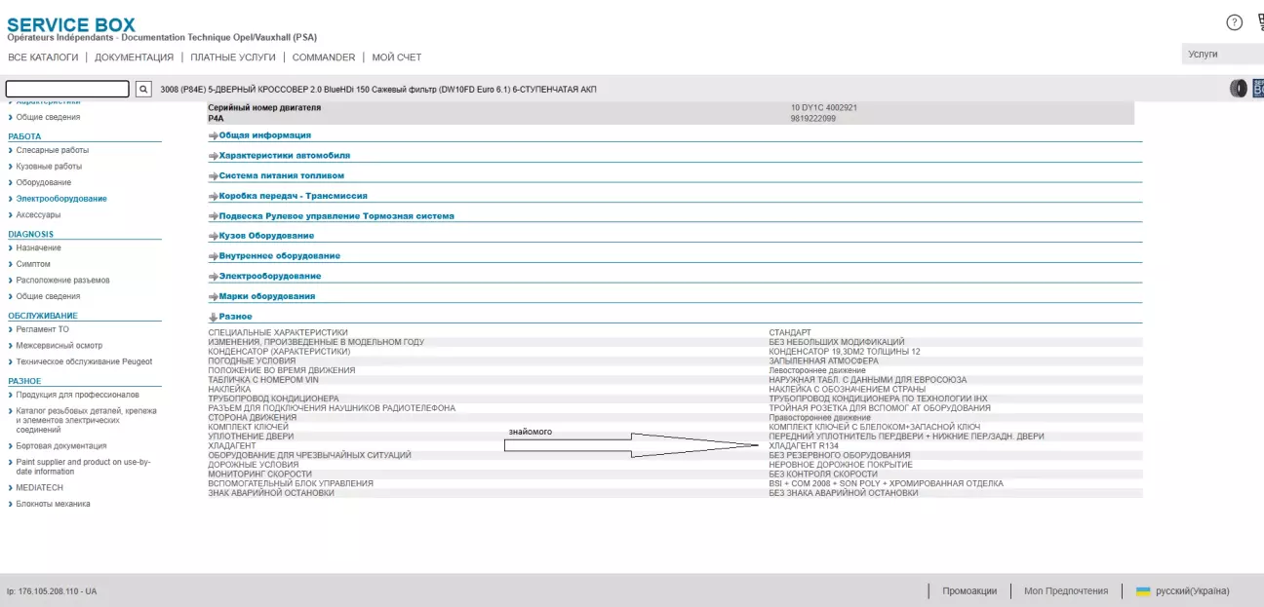Click the SERVICE BOX logo
The height and width of the screenshot is (607, 1264).
pos(71,24)
